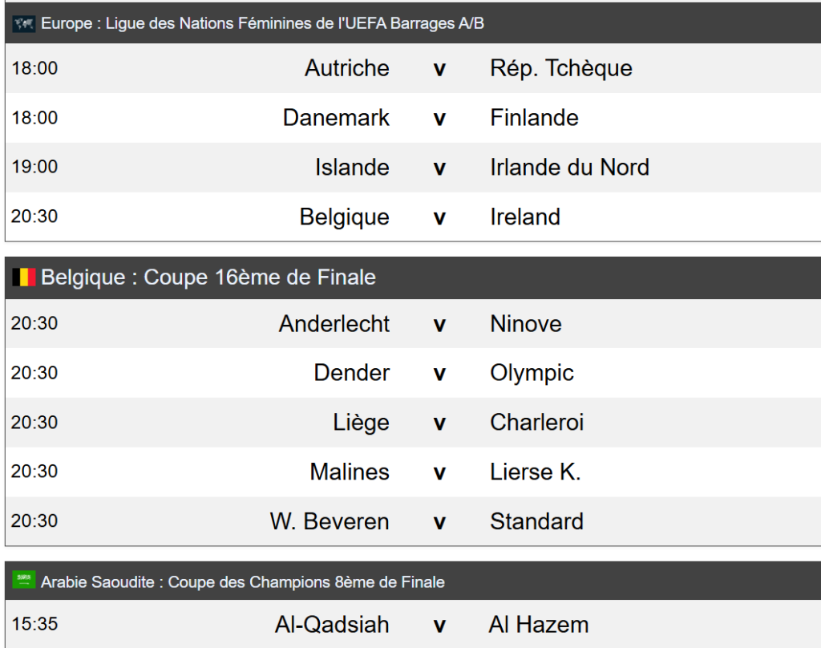Select the Autriche team name
This screenshot has height=648, width=821.
point(346,68)
